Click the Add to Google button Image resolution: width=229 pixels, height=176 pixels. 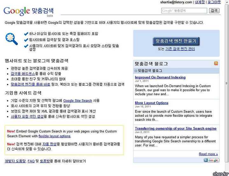[211, 160]
